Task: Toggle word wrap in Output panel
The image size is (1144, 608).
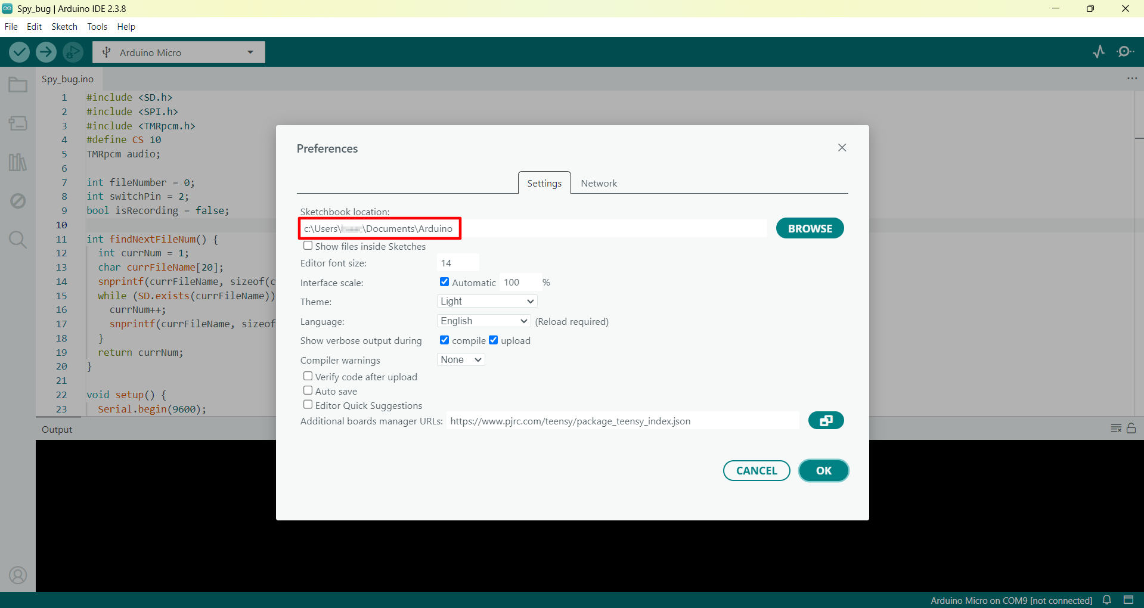Action: coord(1116,429)
